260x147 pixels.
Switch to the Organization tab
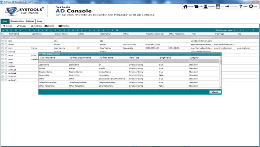pos(17,21)
